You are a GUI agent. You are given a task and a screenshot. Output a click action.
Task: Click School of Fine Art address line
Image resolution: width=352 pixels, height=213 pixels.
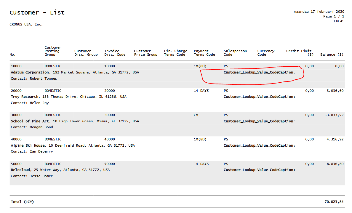(75, 121)
